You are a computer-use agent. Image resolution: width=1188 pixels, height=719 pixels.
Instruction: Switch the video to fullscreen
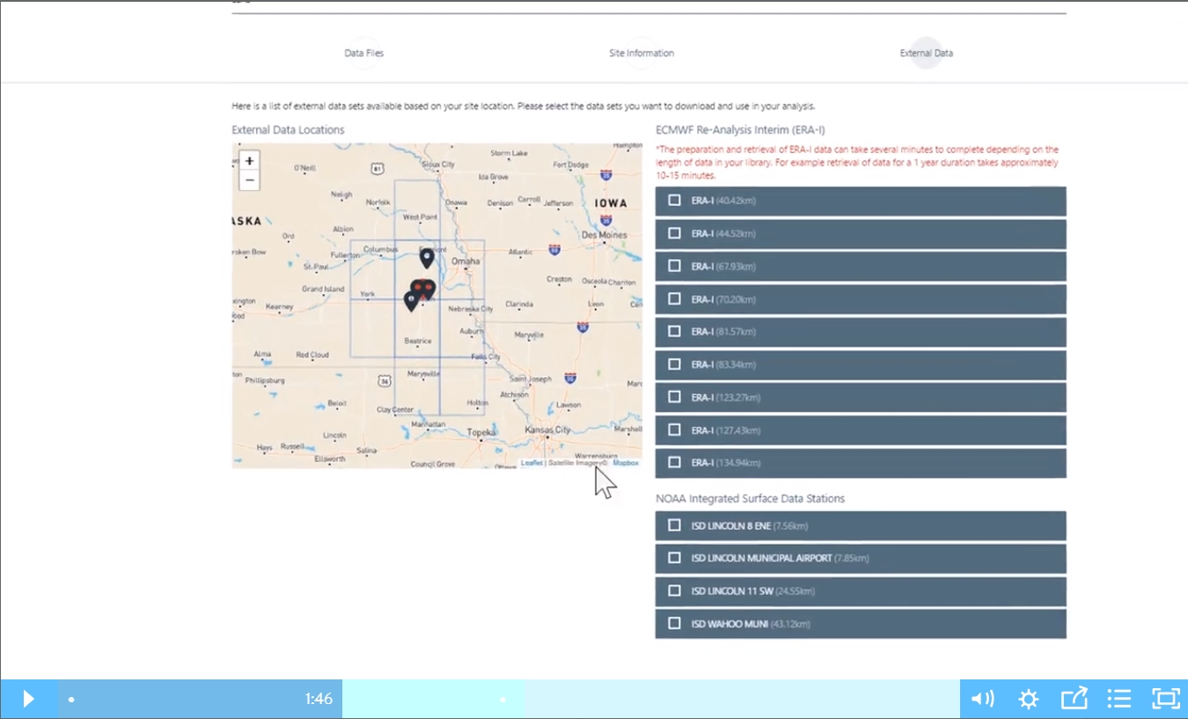coord(1165,699)
